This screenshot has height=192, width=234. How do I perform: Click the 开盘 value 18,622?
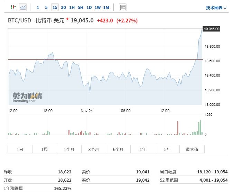(x=65, y=180)
